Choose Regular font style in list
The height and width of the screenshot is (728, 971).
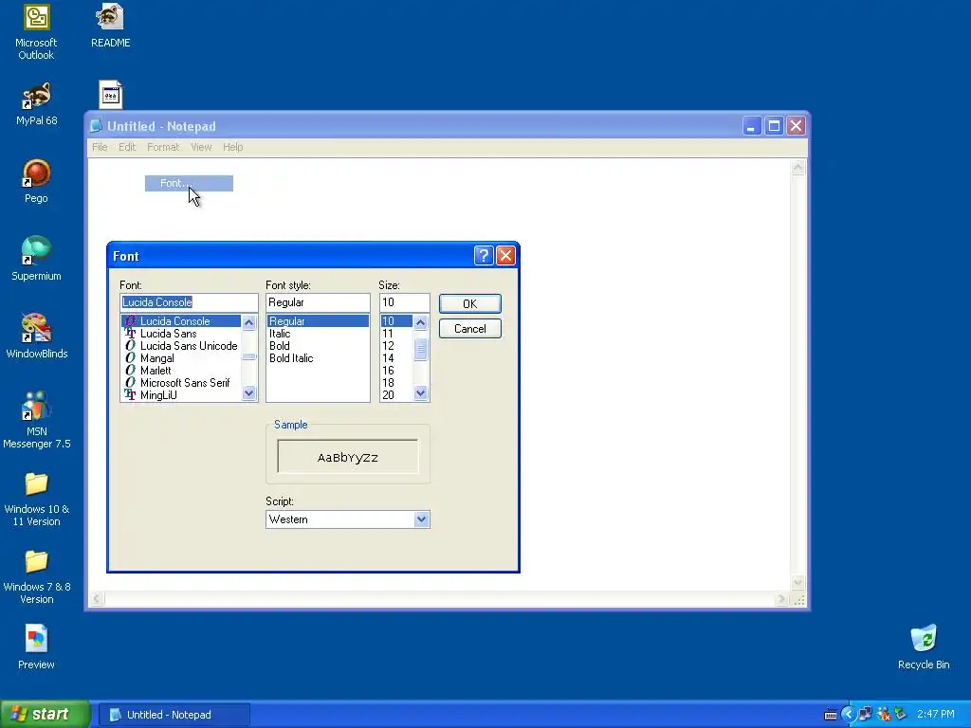tap(318, 320)
